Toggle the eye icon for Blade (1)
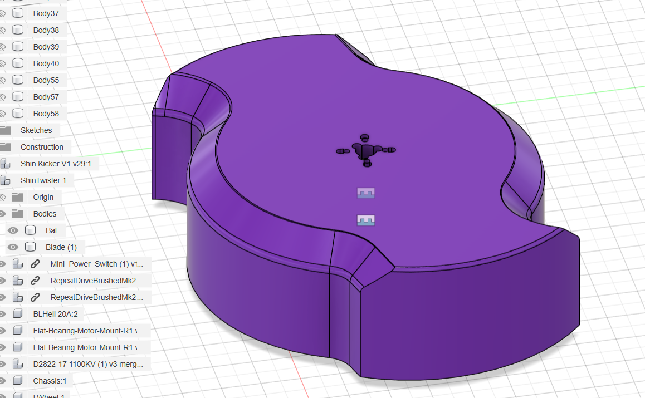This screenshot has height=398, width=645. tap(13, 247)
